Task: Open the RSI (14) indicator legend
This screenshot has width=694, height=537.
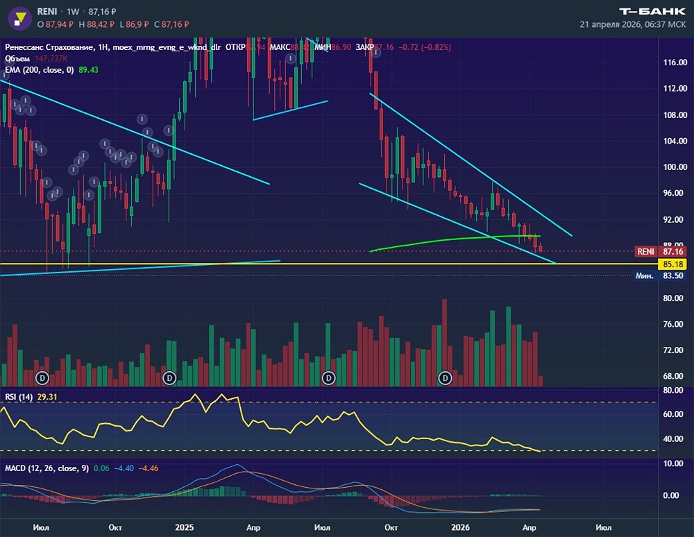Action: (x=19, y=397)
